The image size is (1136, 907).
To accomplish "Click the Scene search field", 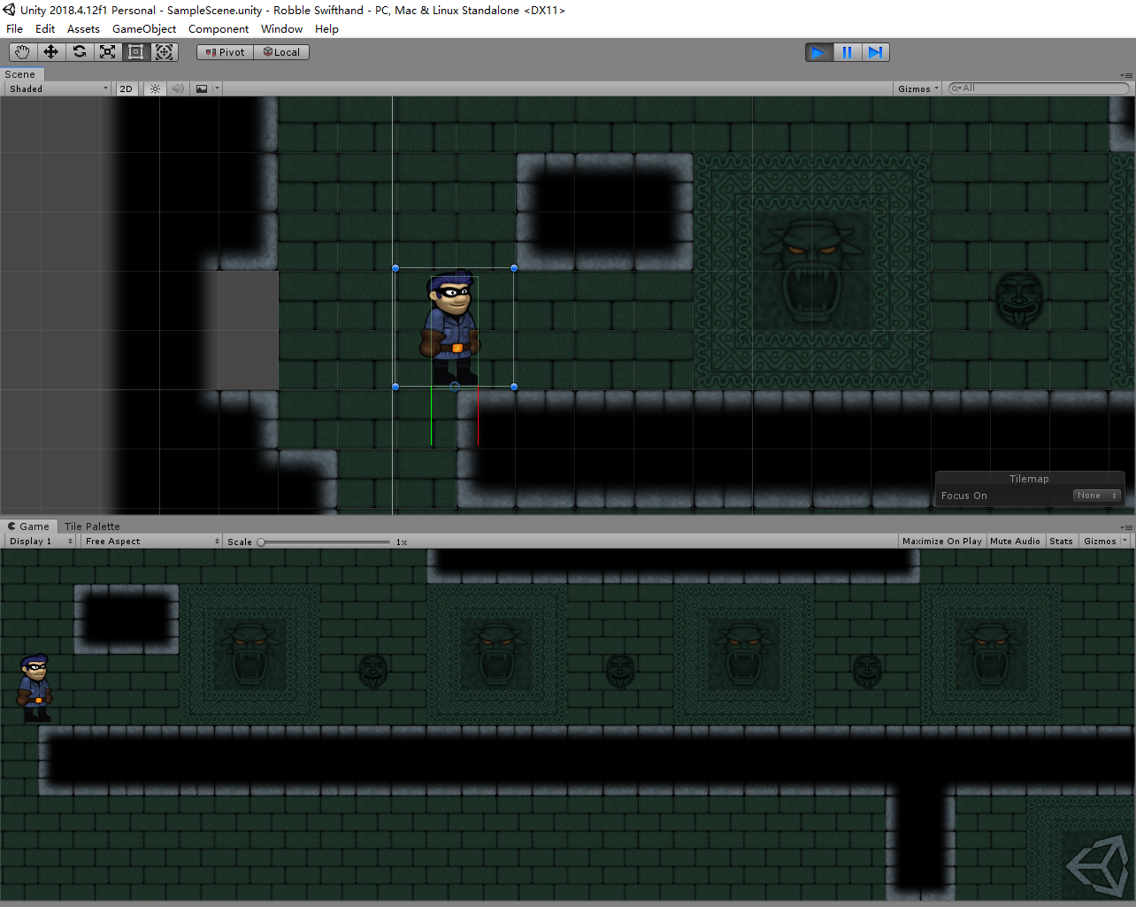I will point(1039,88).
